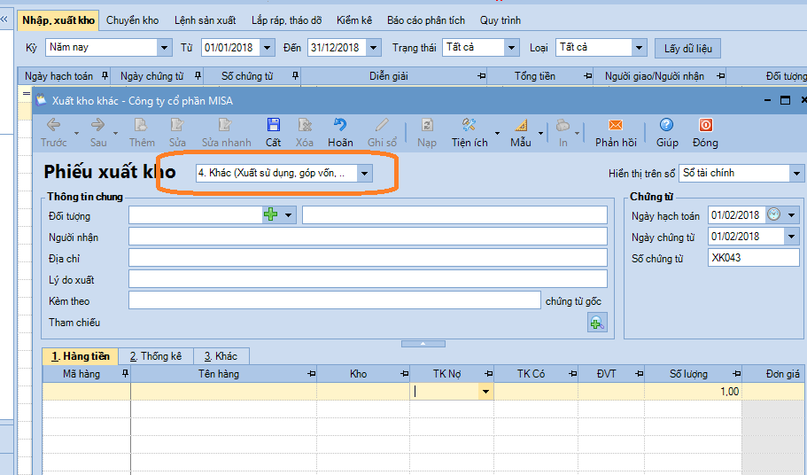
Task: Click the Đối tượng name input field
Action: click(455, 215)
